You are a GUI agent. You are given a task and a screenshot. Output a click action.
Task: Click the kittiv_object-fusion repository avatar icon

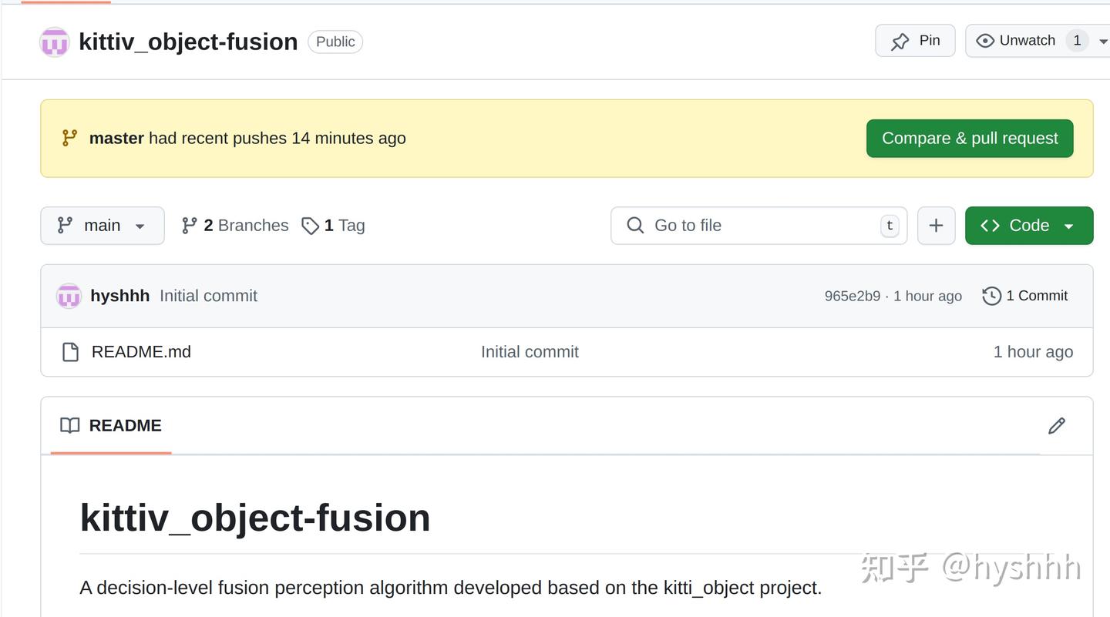(54, 42)
